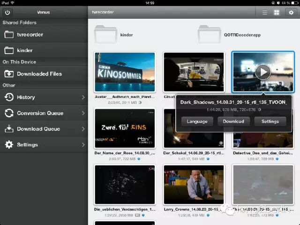Click the Downloaded Files tray icon

[x=9, y=74]
